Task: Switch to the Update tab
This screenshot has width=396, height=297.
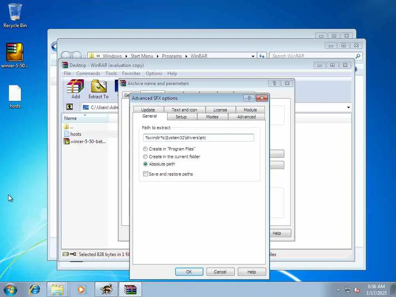Action: pyautogui.click(x=148, y=109)
